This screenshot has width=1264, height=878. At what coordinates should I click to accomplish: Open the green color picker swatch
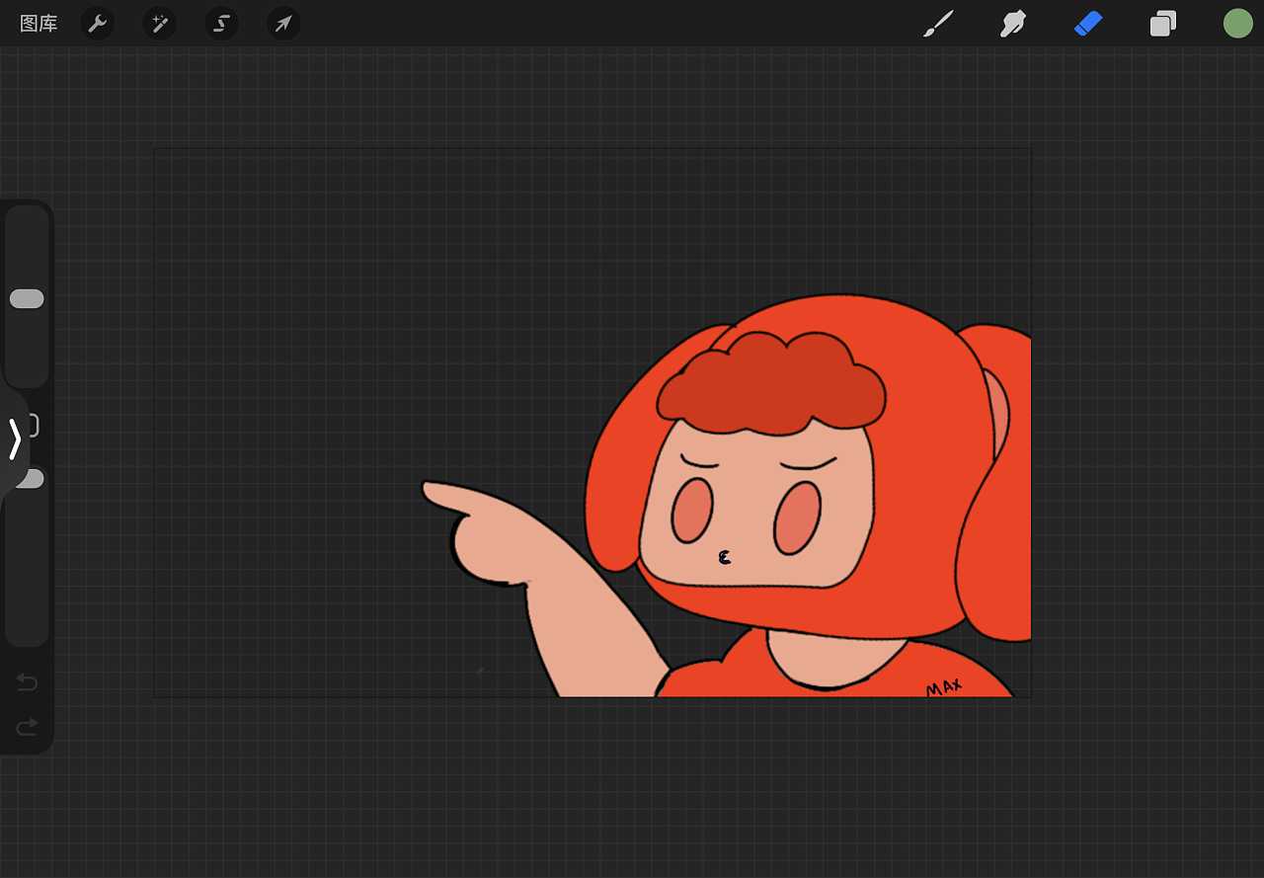point(1237,24)
